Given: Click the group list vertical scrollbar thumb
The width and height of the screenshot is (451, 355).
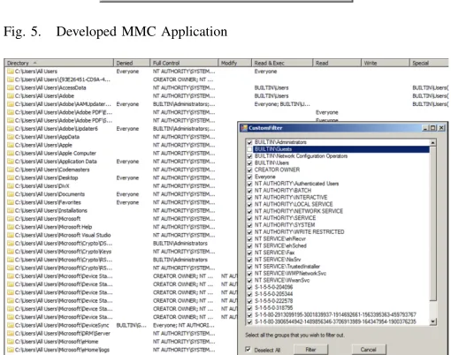Looking at the screenshot, I should click(432, 223).
